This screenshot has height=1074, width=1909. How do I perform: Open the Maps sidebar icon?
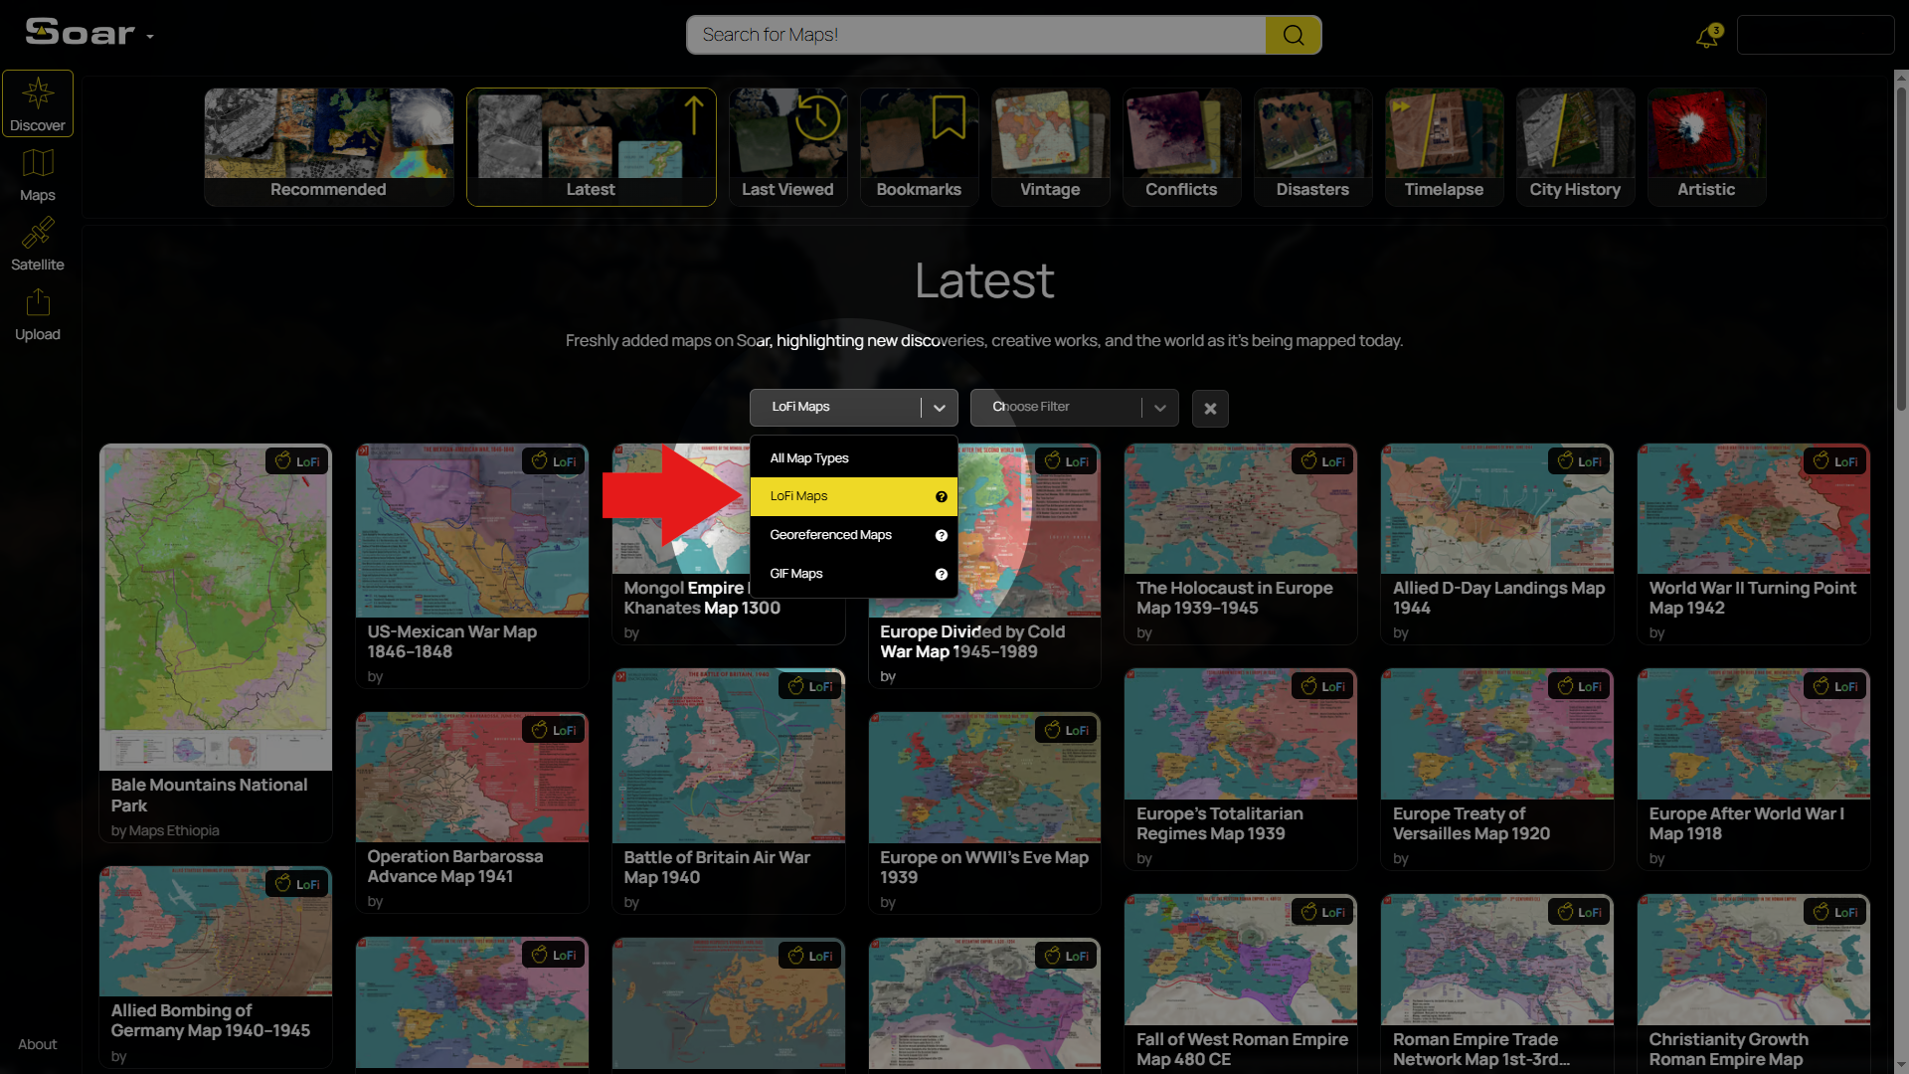pos(38,174)
